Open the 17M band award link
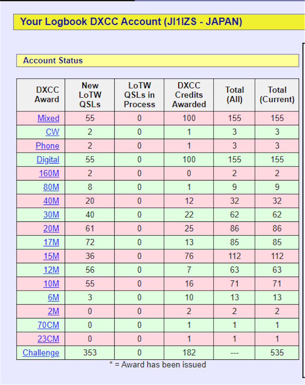The width and height of the screenshot is (305, 385). pyautogui.click(x=51, y=243)
